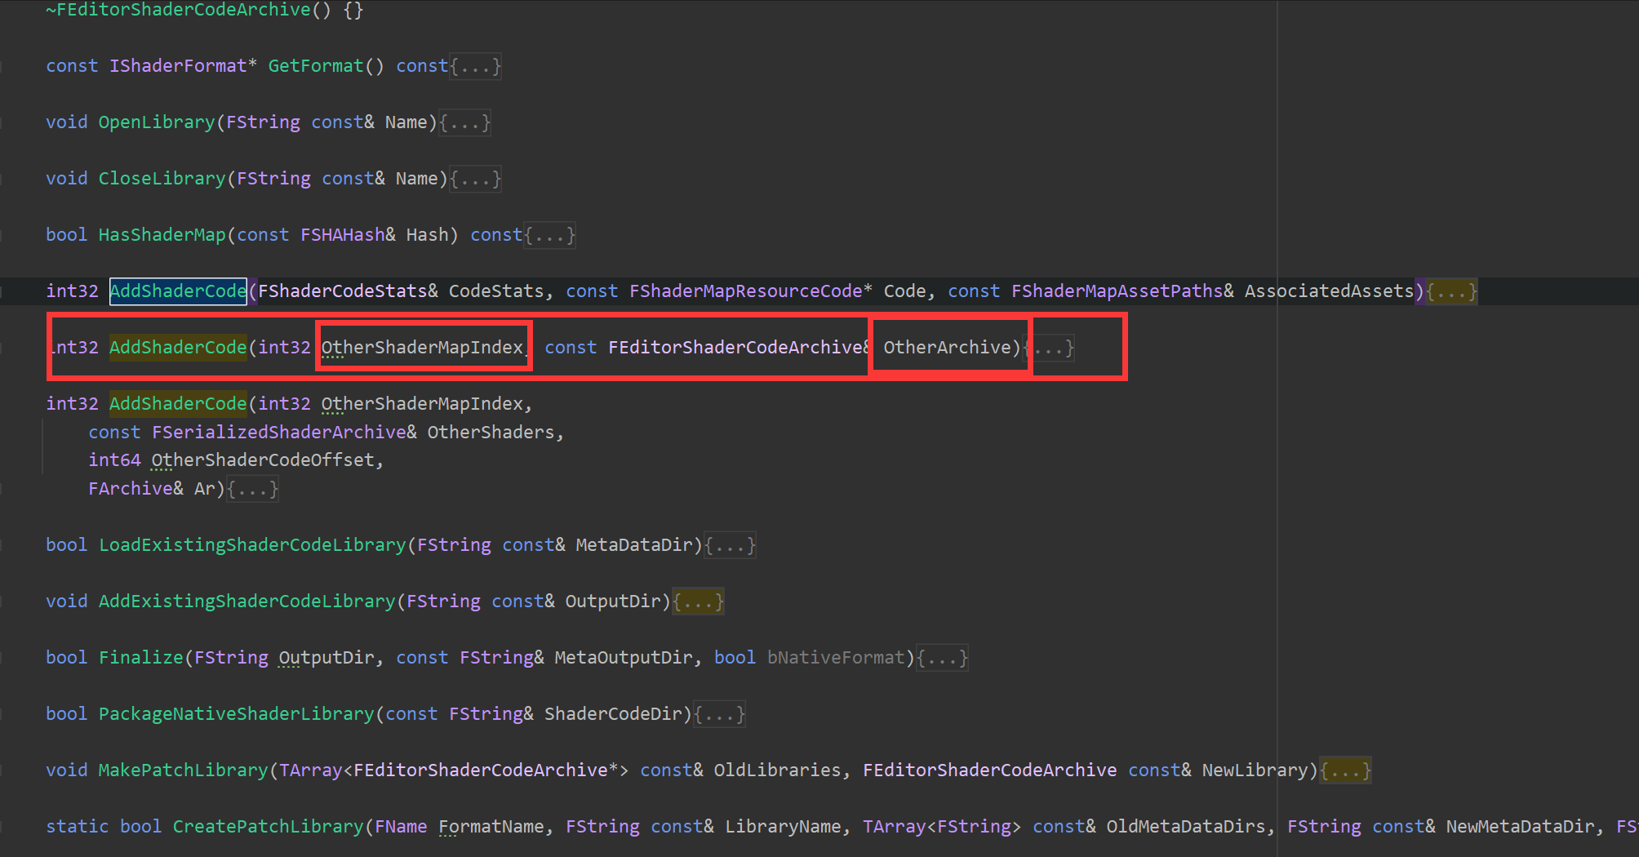1639x857 pixels.
Task: Click the OtherShaders parameter name
Action: [491, 433]
